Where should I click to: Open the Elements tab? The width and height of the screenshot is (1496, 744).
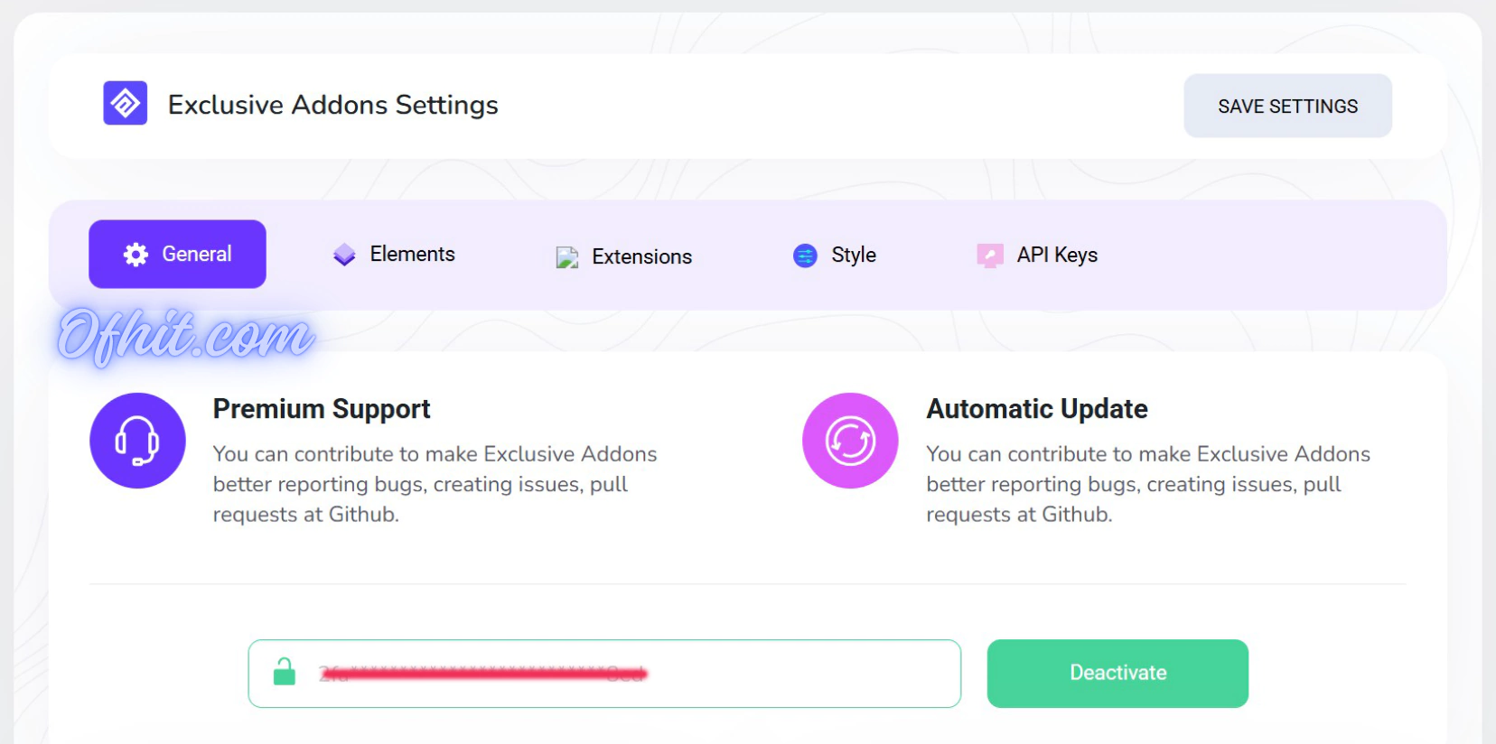[x=412, y=255]
